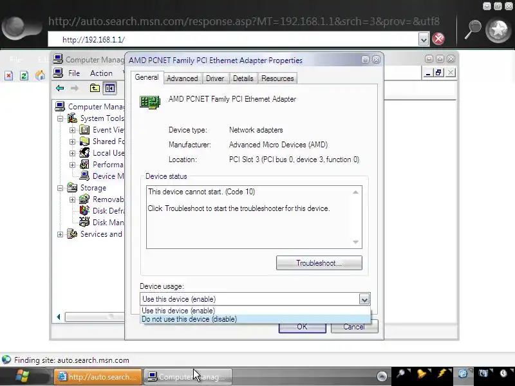Select the Removable Storage tree icon
Image resolution: width=515 pixels, height=386 pixels.
coord(84,199)
